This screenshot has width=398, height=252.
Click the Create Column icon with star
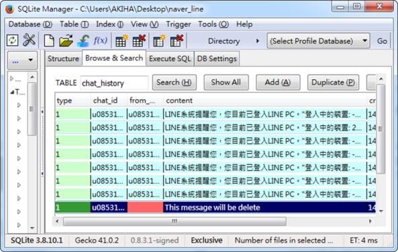[x=159, y=41]
